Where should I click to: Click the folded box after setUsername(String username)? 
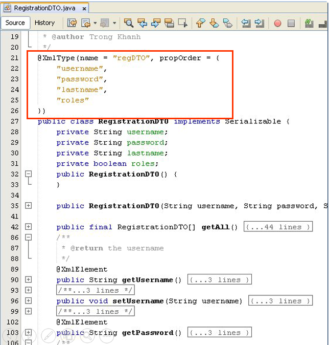[x=280, y=301]
